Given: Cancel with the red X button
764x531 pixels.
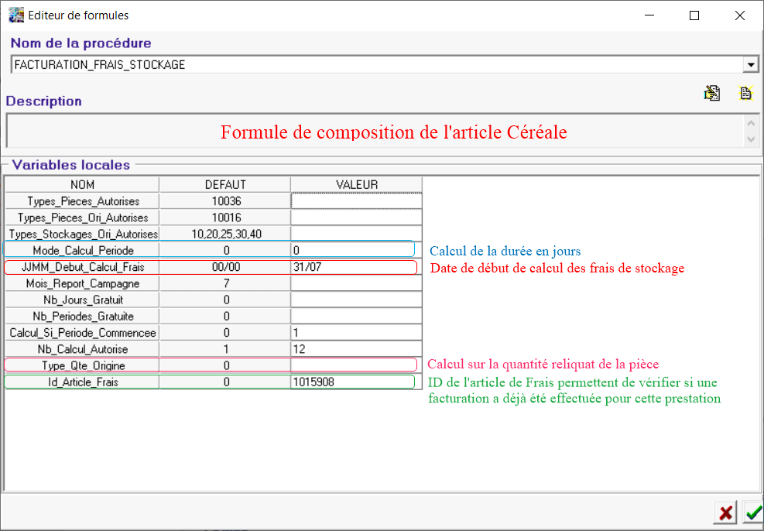Looking at the screenshot, I should [x=726, y=512].
